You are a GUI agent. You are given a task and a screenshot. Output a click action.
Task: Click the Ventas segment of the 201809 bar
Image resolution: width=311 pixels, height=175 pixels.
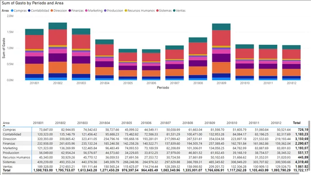(x=222, y=27)
